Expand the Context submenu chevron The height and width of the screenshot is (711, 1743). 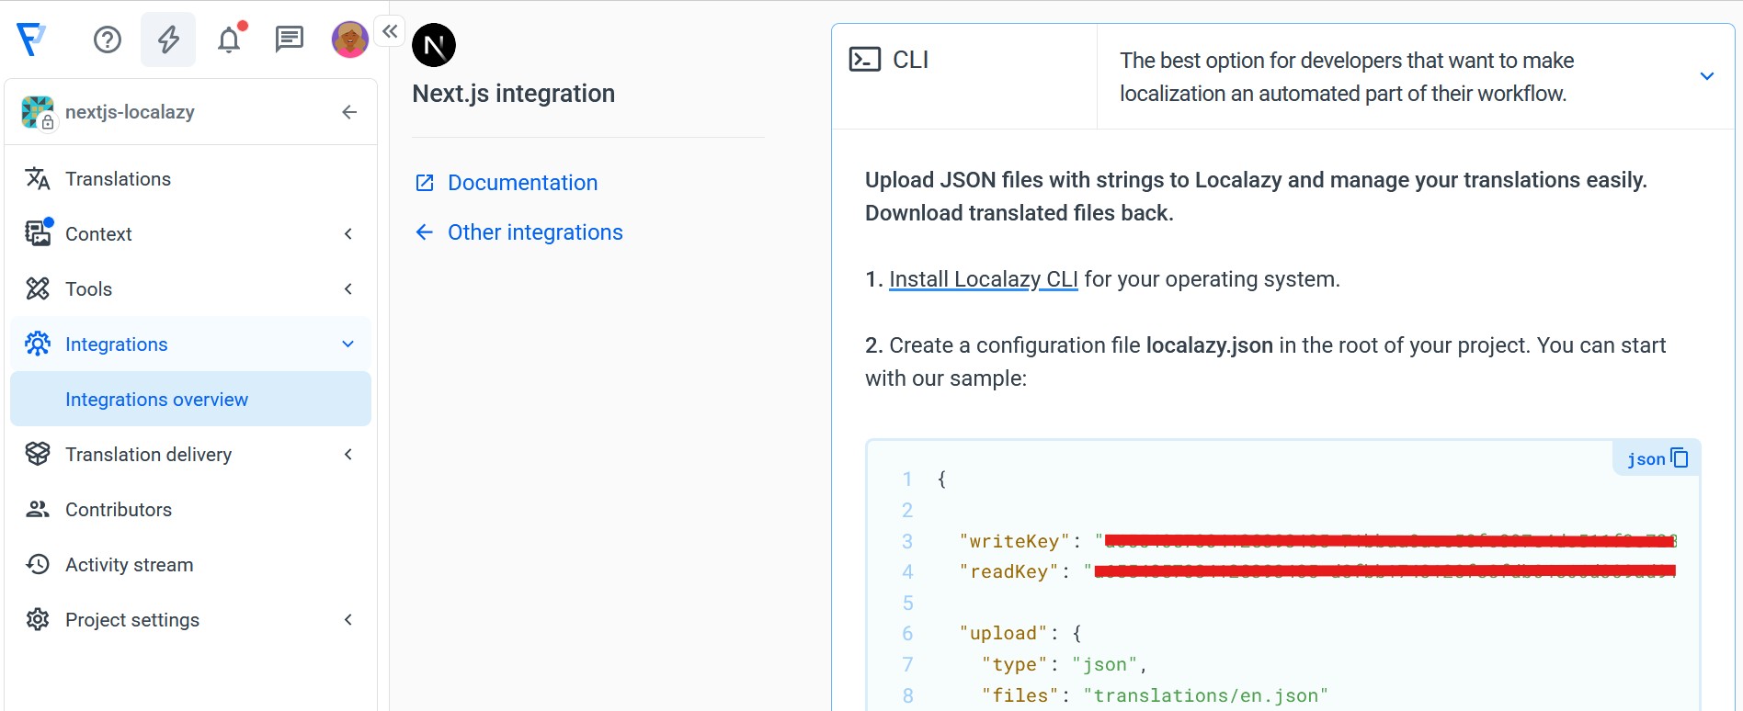(x=348, y=233)
